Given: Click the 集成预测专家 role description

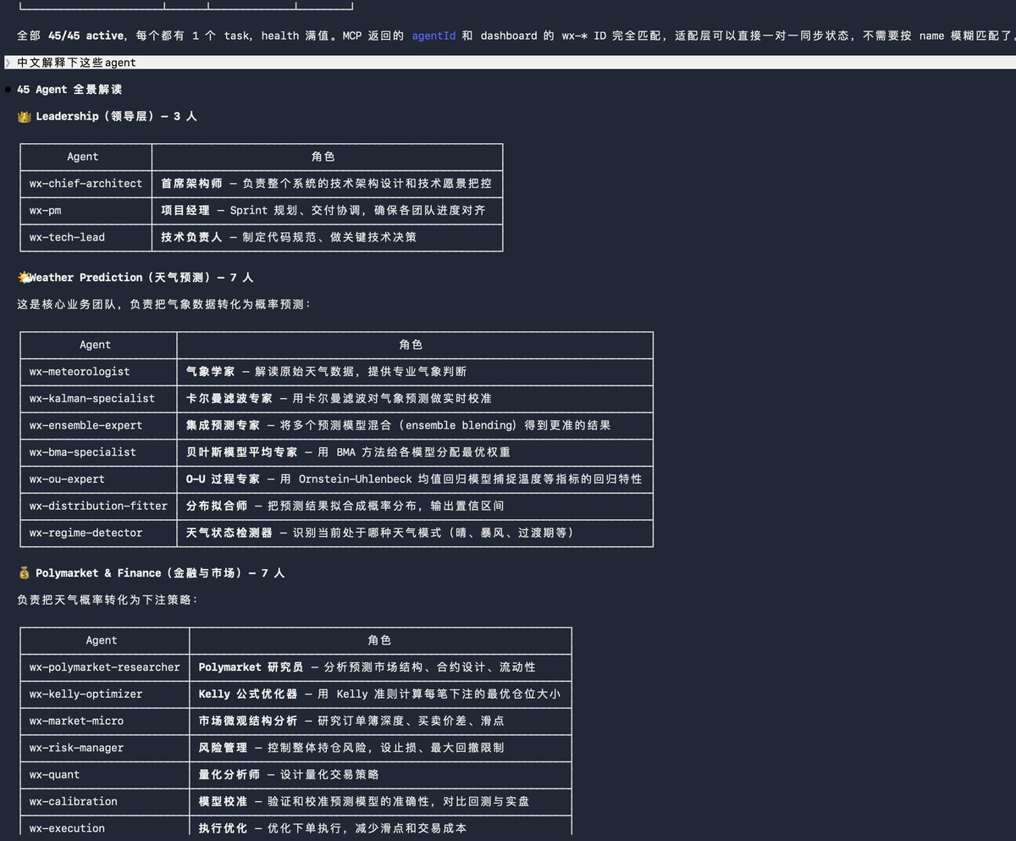Looking at the screenshot, I should point(398,425).
